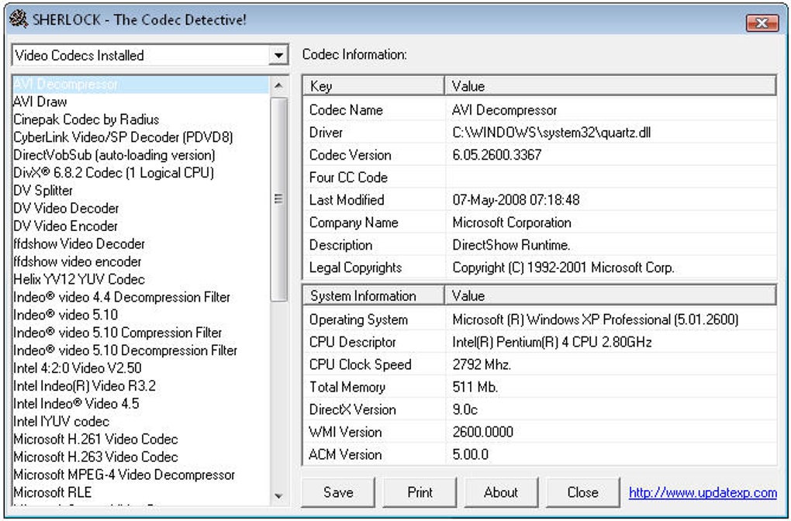Click the Print button
791x521 pixels.
tap(420, 492)
